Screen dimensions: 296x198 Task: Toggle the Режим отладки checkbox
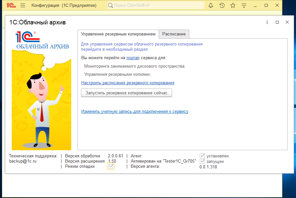click(111, 166)
